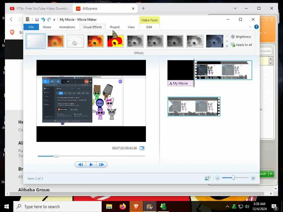Select the second-row video clip in storyboard
The image size is (283, 212).
click(x=194, y=107)
